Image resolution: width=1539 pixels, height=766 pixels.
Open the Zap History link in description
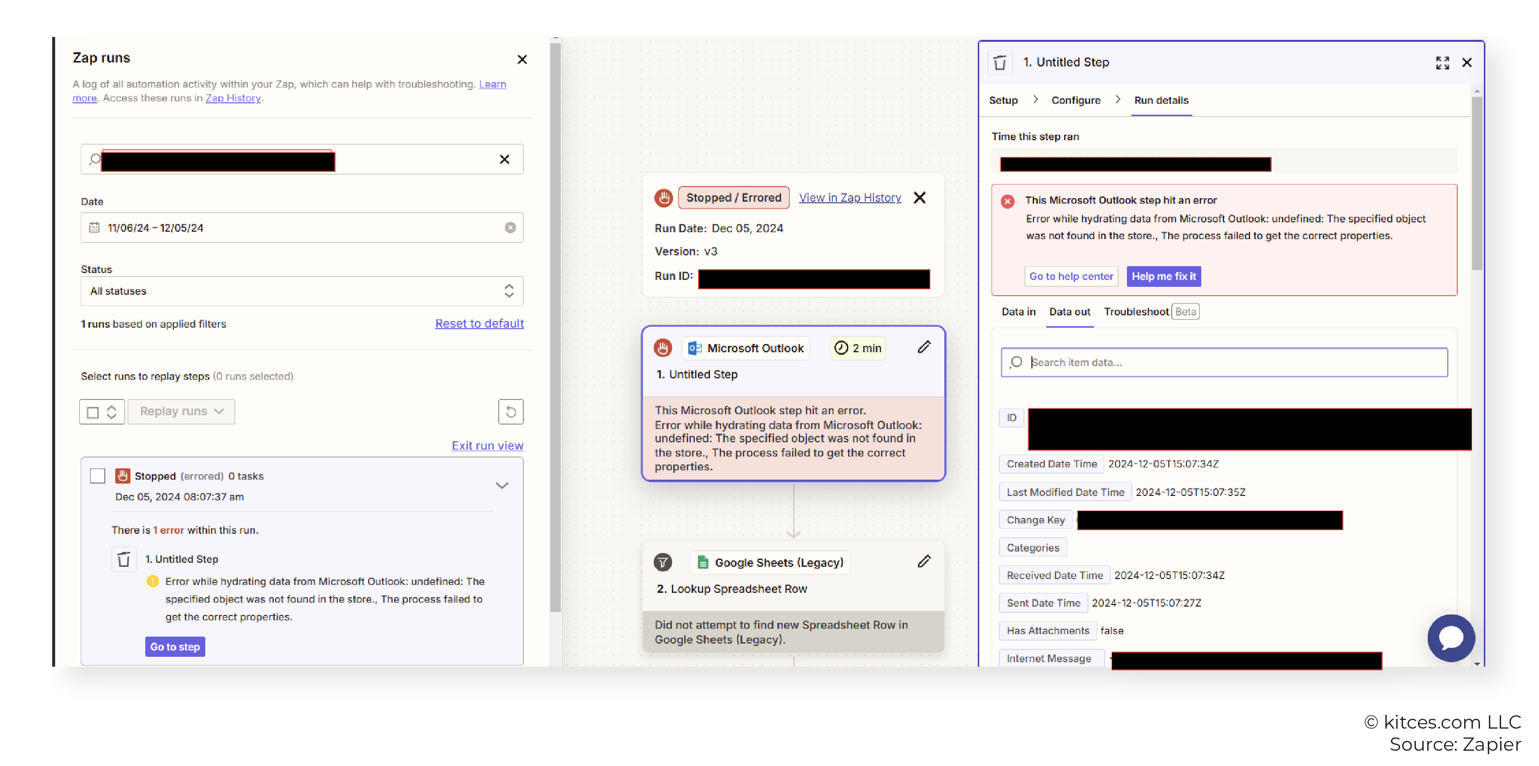point(233,98)
